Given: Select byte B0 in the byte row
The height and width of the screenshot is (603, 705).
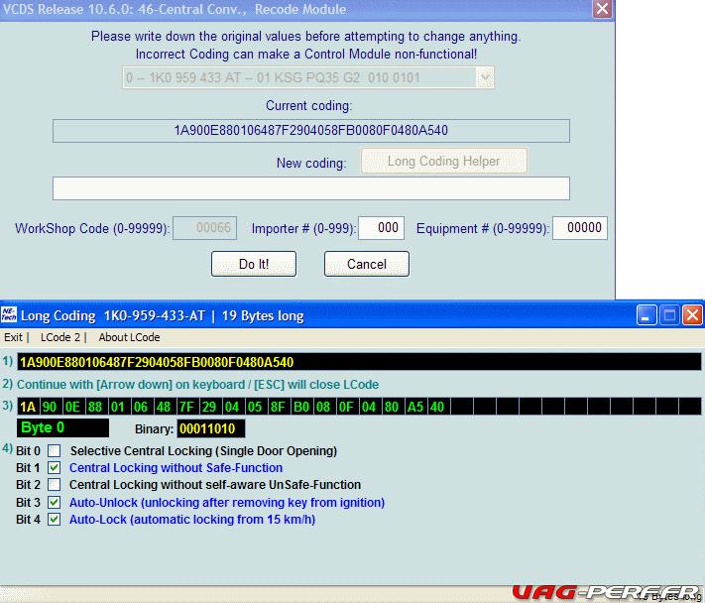Looking at the screenshot, I should click(x=302, y=407).
